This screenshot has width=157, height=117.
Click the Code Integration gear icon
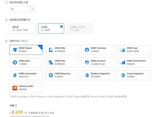pyautogui.click(x=123, y=75)
